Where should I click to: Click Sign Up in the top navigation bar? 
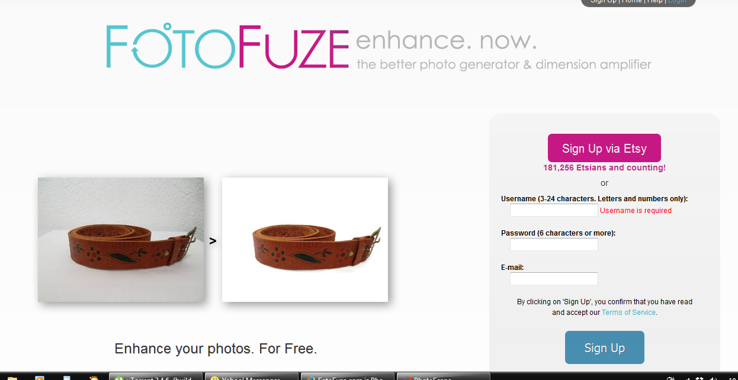point(604,2)
